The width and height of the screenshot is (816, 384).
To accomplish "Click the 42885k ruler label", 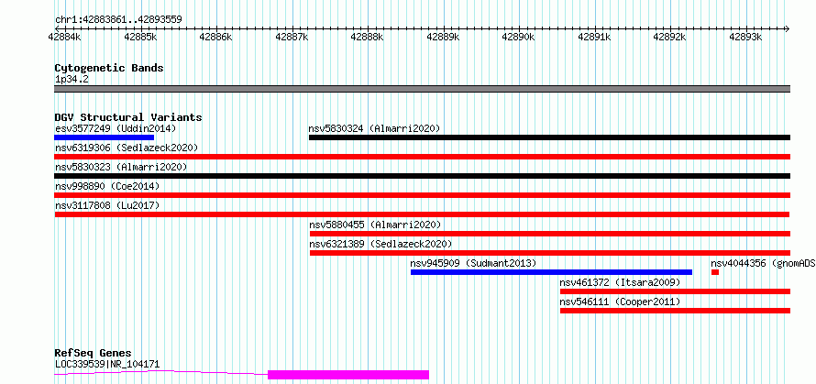I will 140,38.
